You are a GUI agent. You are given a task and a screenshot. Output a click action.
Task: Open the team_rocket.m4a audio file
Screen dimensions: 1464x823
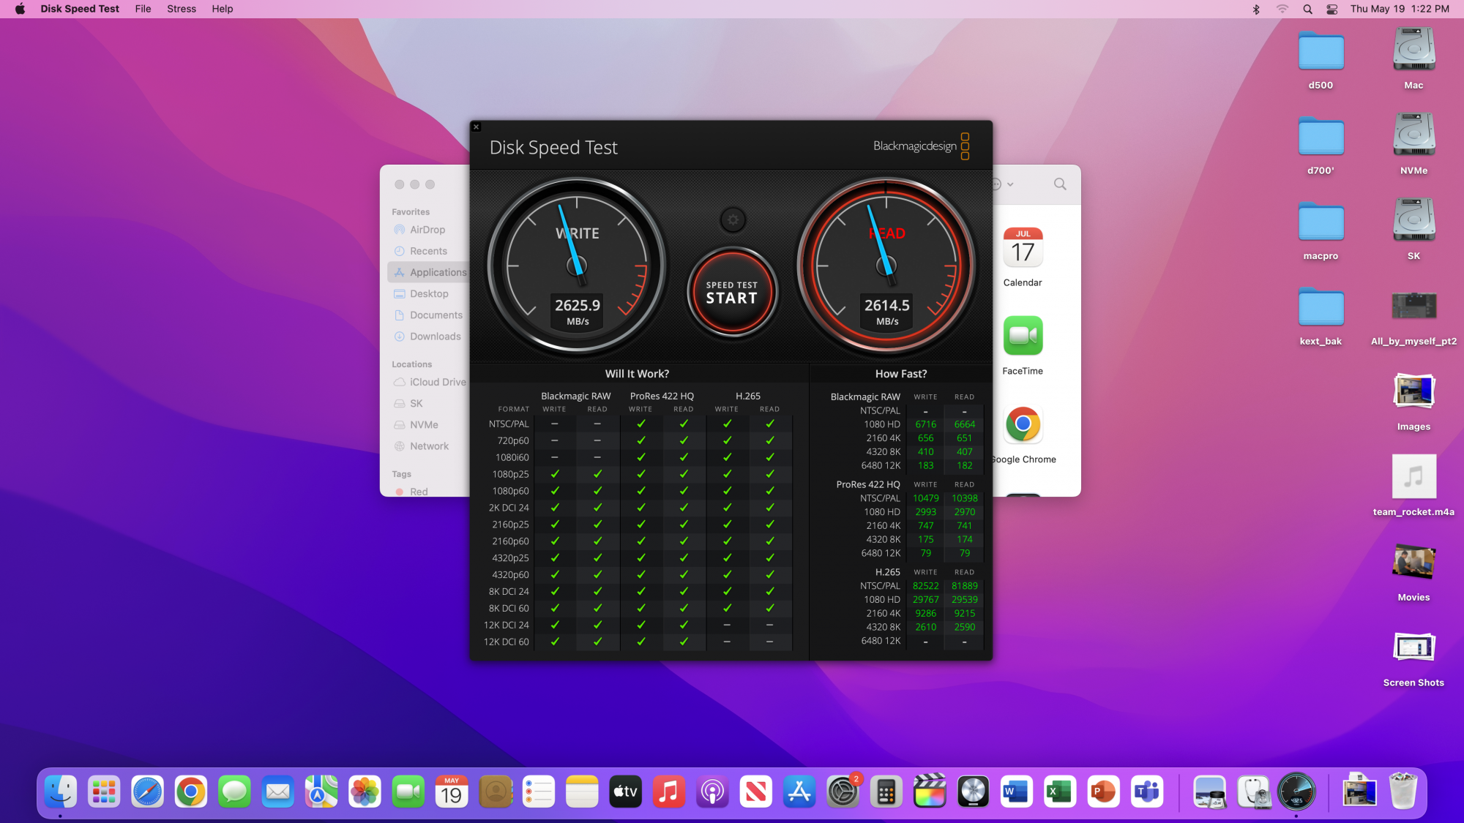click(1413, 477)
